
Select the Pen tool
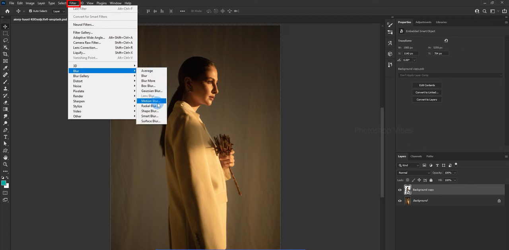click(5, 130)
